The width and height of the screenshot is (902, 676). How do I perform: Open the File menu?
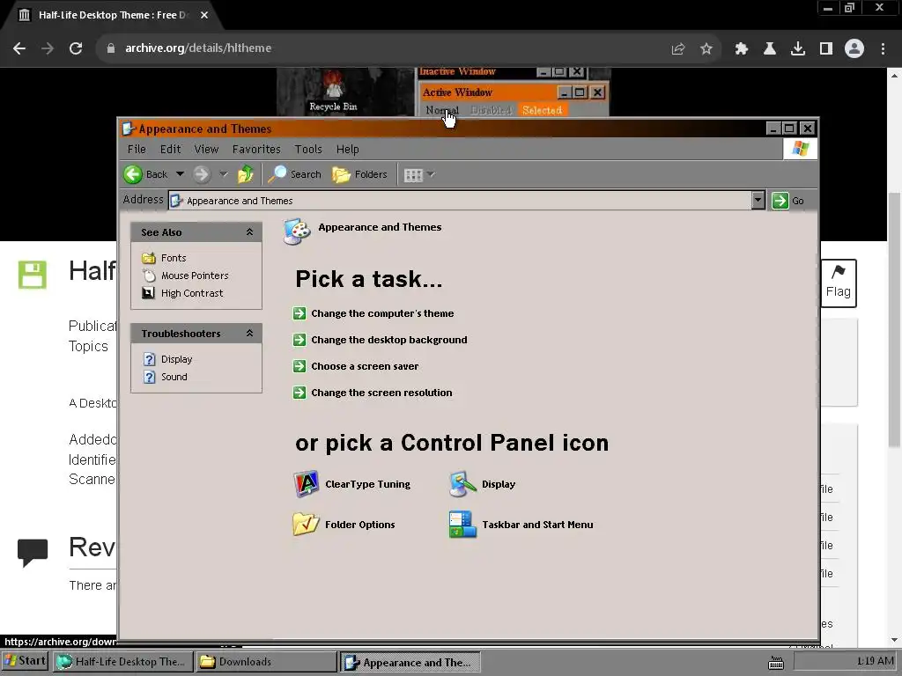point(137,150)
